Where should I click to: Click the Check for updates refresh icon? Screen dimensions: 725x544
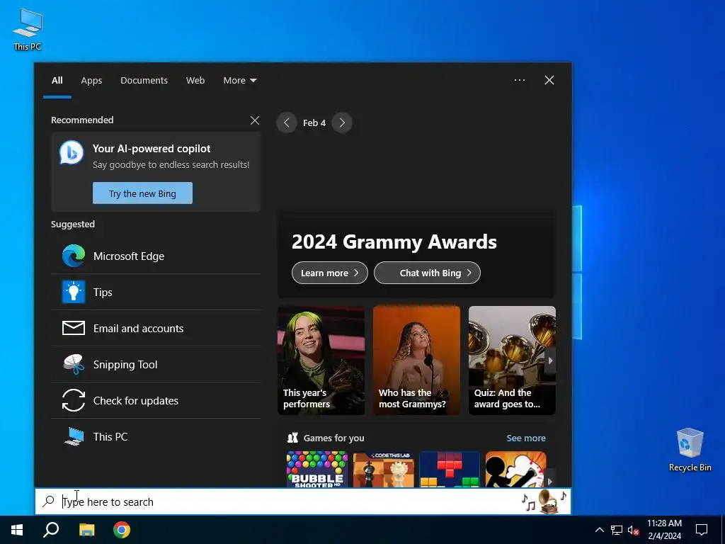pos(74,400)
